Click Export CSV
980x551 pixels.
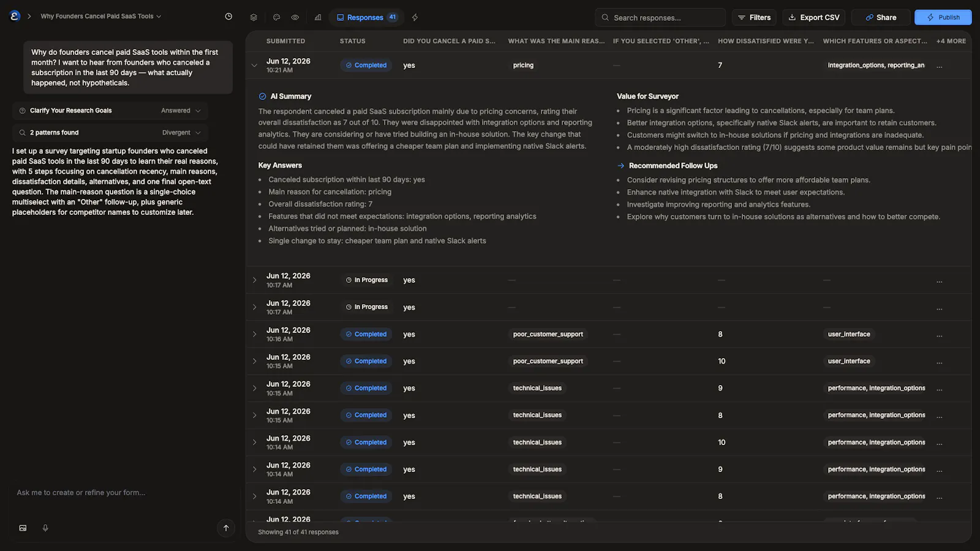[x=813, y=17]
